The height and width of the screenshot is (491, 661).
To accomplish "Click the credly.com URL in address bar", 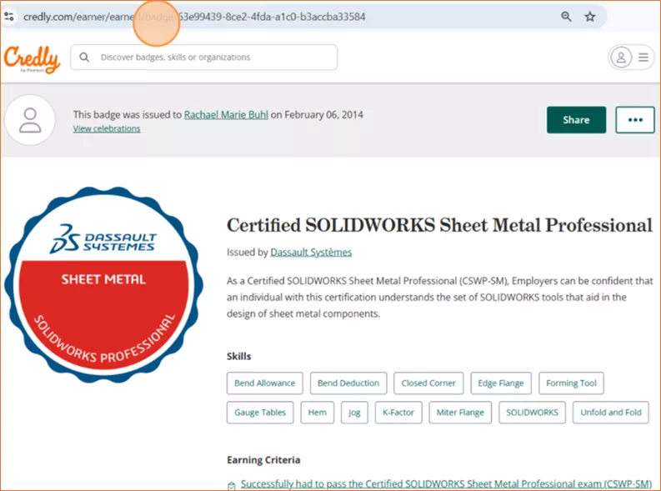I will [x=194, y=17].
